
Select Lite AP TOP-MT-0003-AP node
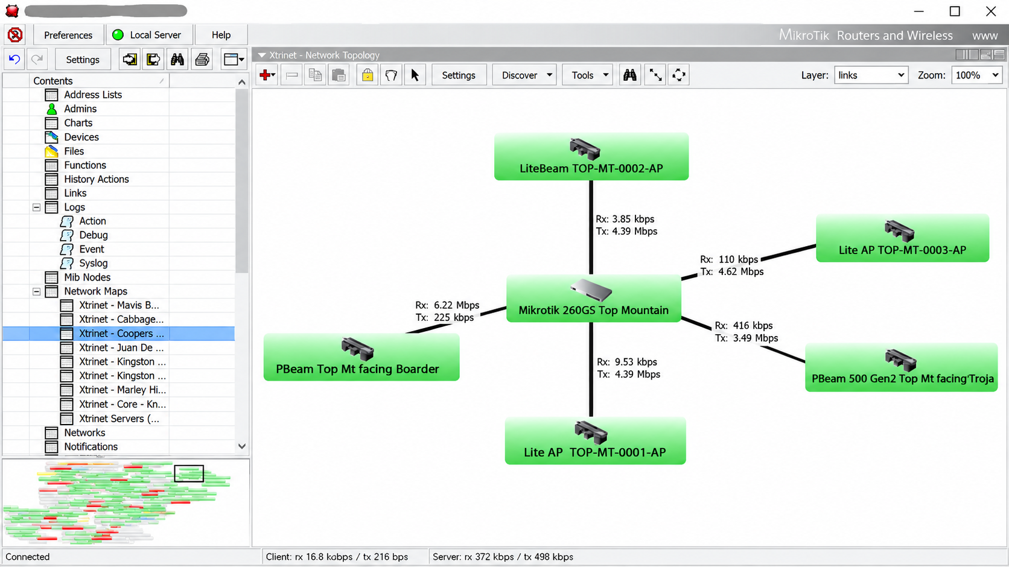(x=902, y=238)
